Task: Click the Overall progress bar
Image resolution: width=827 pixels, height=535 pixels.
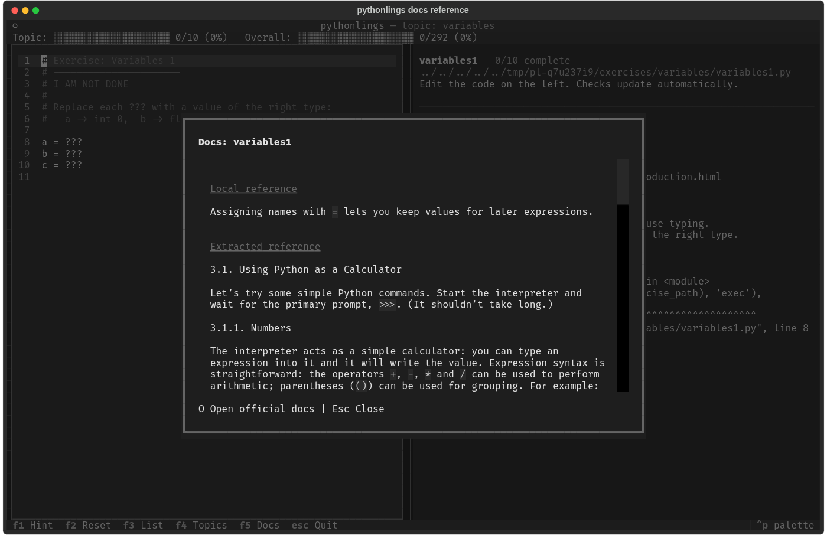Action: 356,37
